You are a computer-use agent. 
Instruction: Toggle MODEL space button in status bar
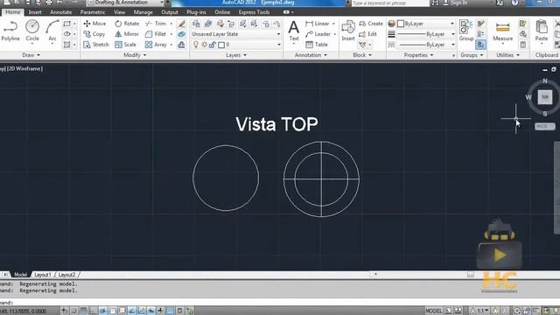click(434, 311)
